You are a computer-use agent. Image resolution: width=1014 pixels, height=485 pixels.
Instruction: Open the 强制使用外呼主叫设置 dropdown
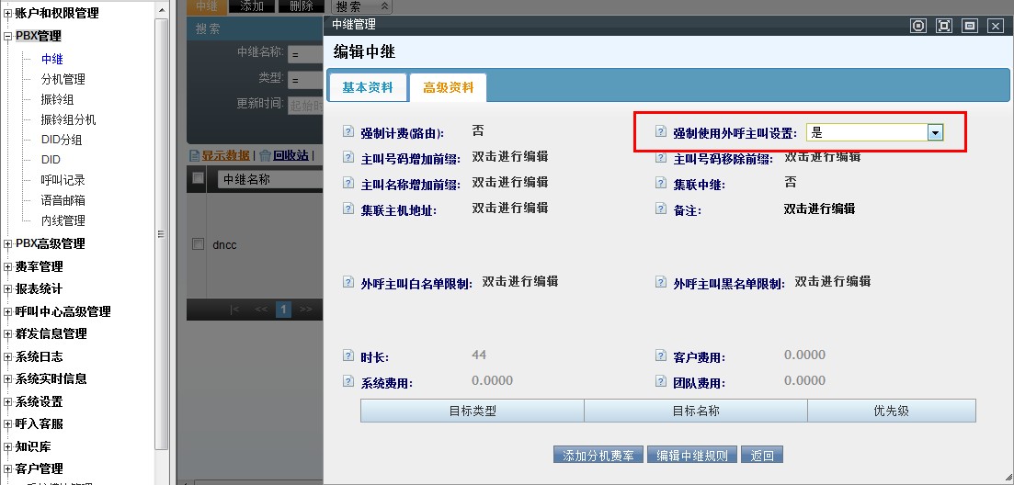coord(935,132)
